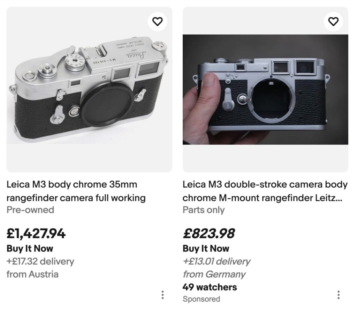Click the 'from Austria' location text
Viewport: 357px width, 310px height.
coord(32,274)
